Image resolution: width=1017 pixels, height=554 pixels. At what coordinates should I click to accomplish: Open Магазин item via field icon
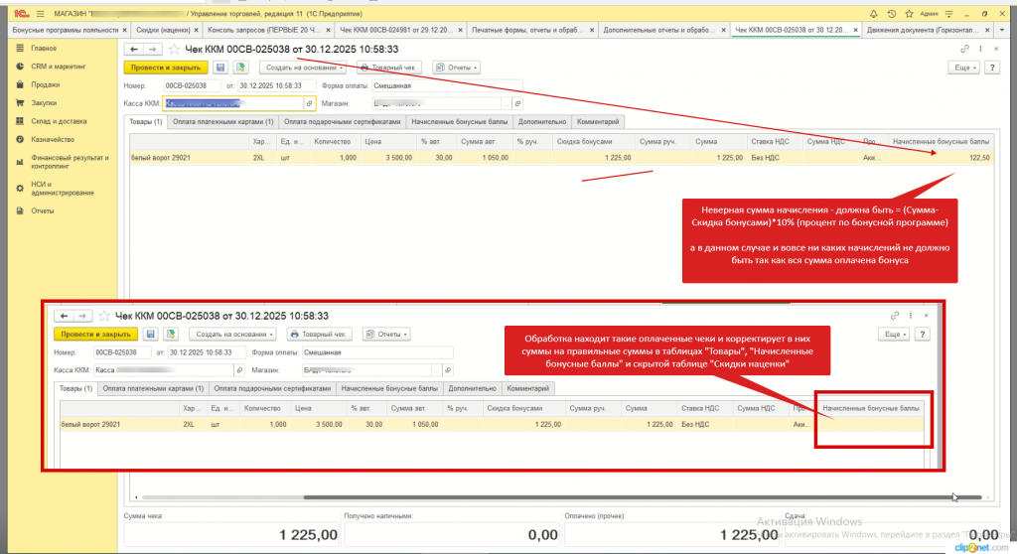(x=517, y=104)
